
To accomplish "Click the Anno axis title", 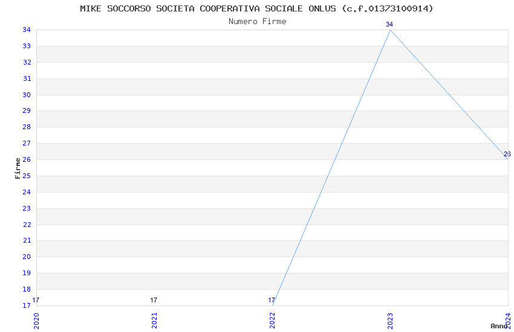I will pyautogui.click(x=499, y=326).
